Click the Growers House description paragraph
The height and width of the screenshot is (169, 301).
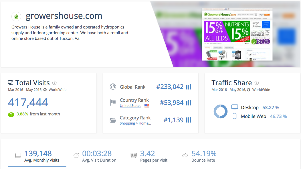(70, 33)
